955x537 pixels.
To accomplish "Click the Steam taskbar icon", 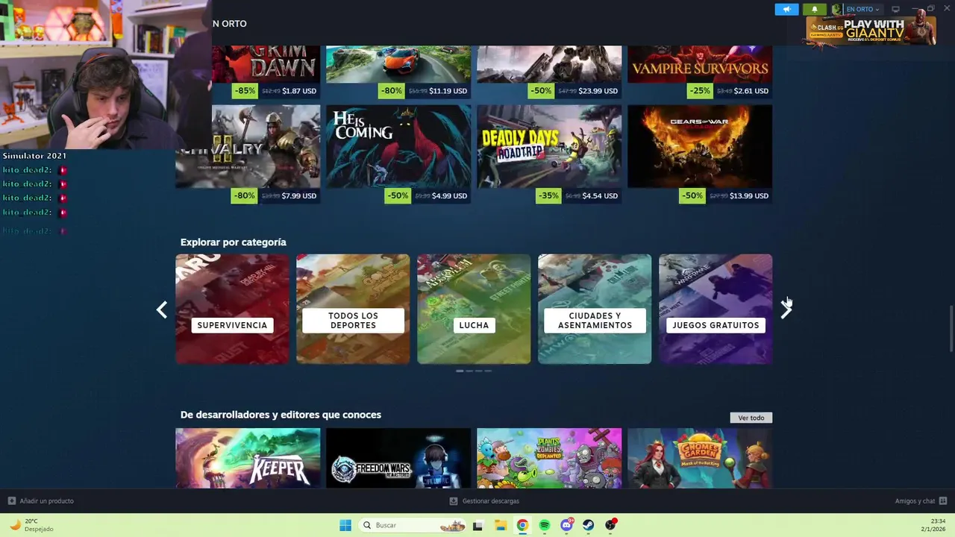I will 589,525.
